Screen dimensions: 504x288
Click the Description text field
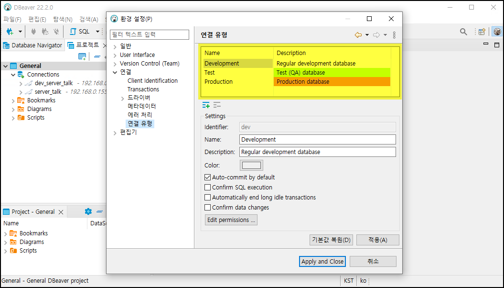click(x=318, y=152)
